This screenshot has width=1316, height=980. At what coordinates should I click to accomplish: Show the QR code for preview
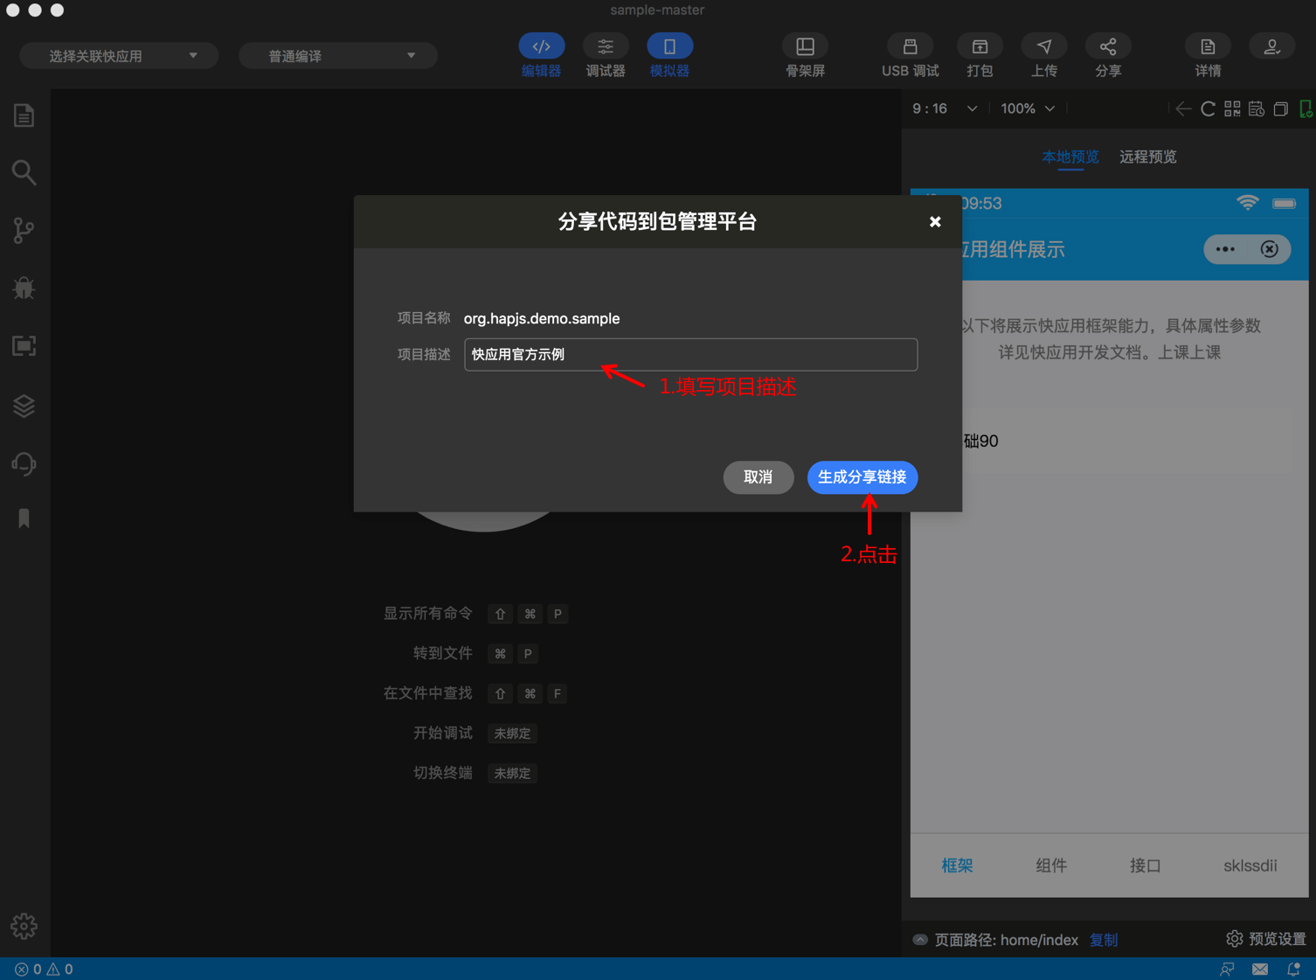coord(1232,108)
